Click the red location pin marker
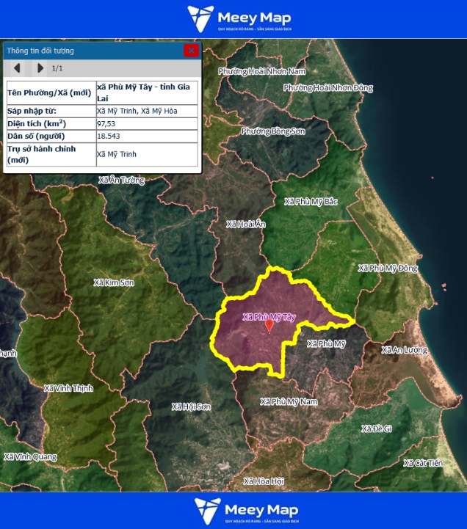The width and height of the screenshot is (467, 529). pyautogui.click(x=269, y=326)
